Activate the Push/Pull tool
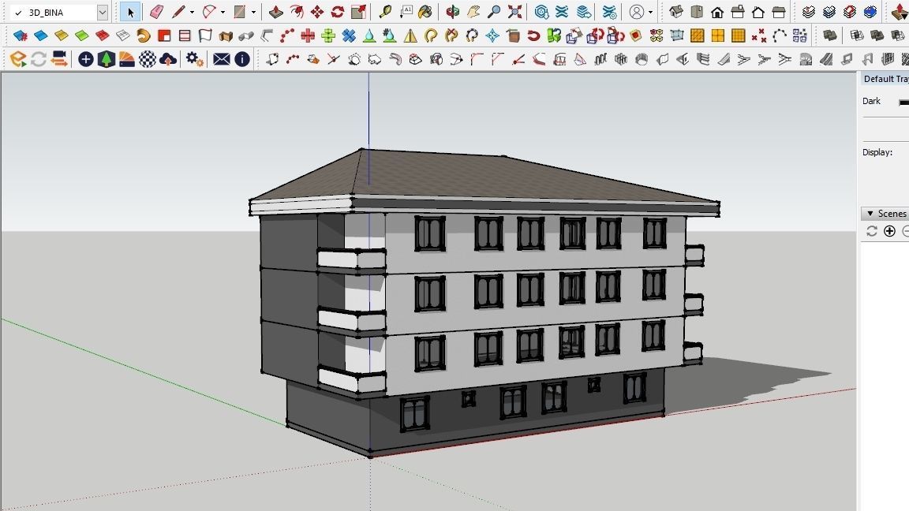 276,12
